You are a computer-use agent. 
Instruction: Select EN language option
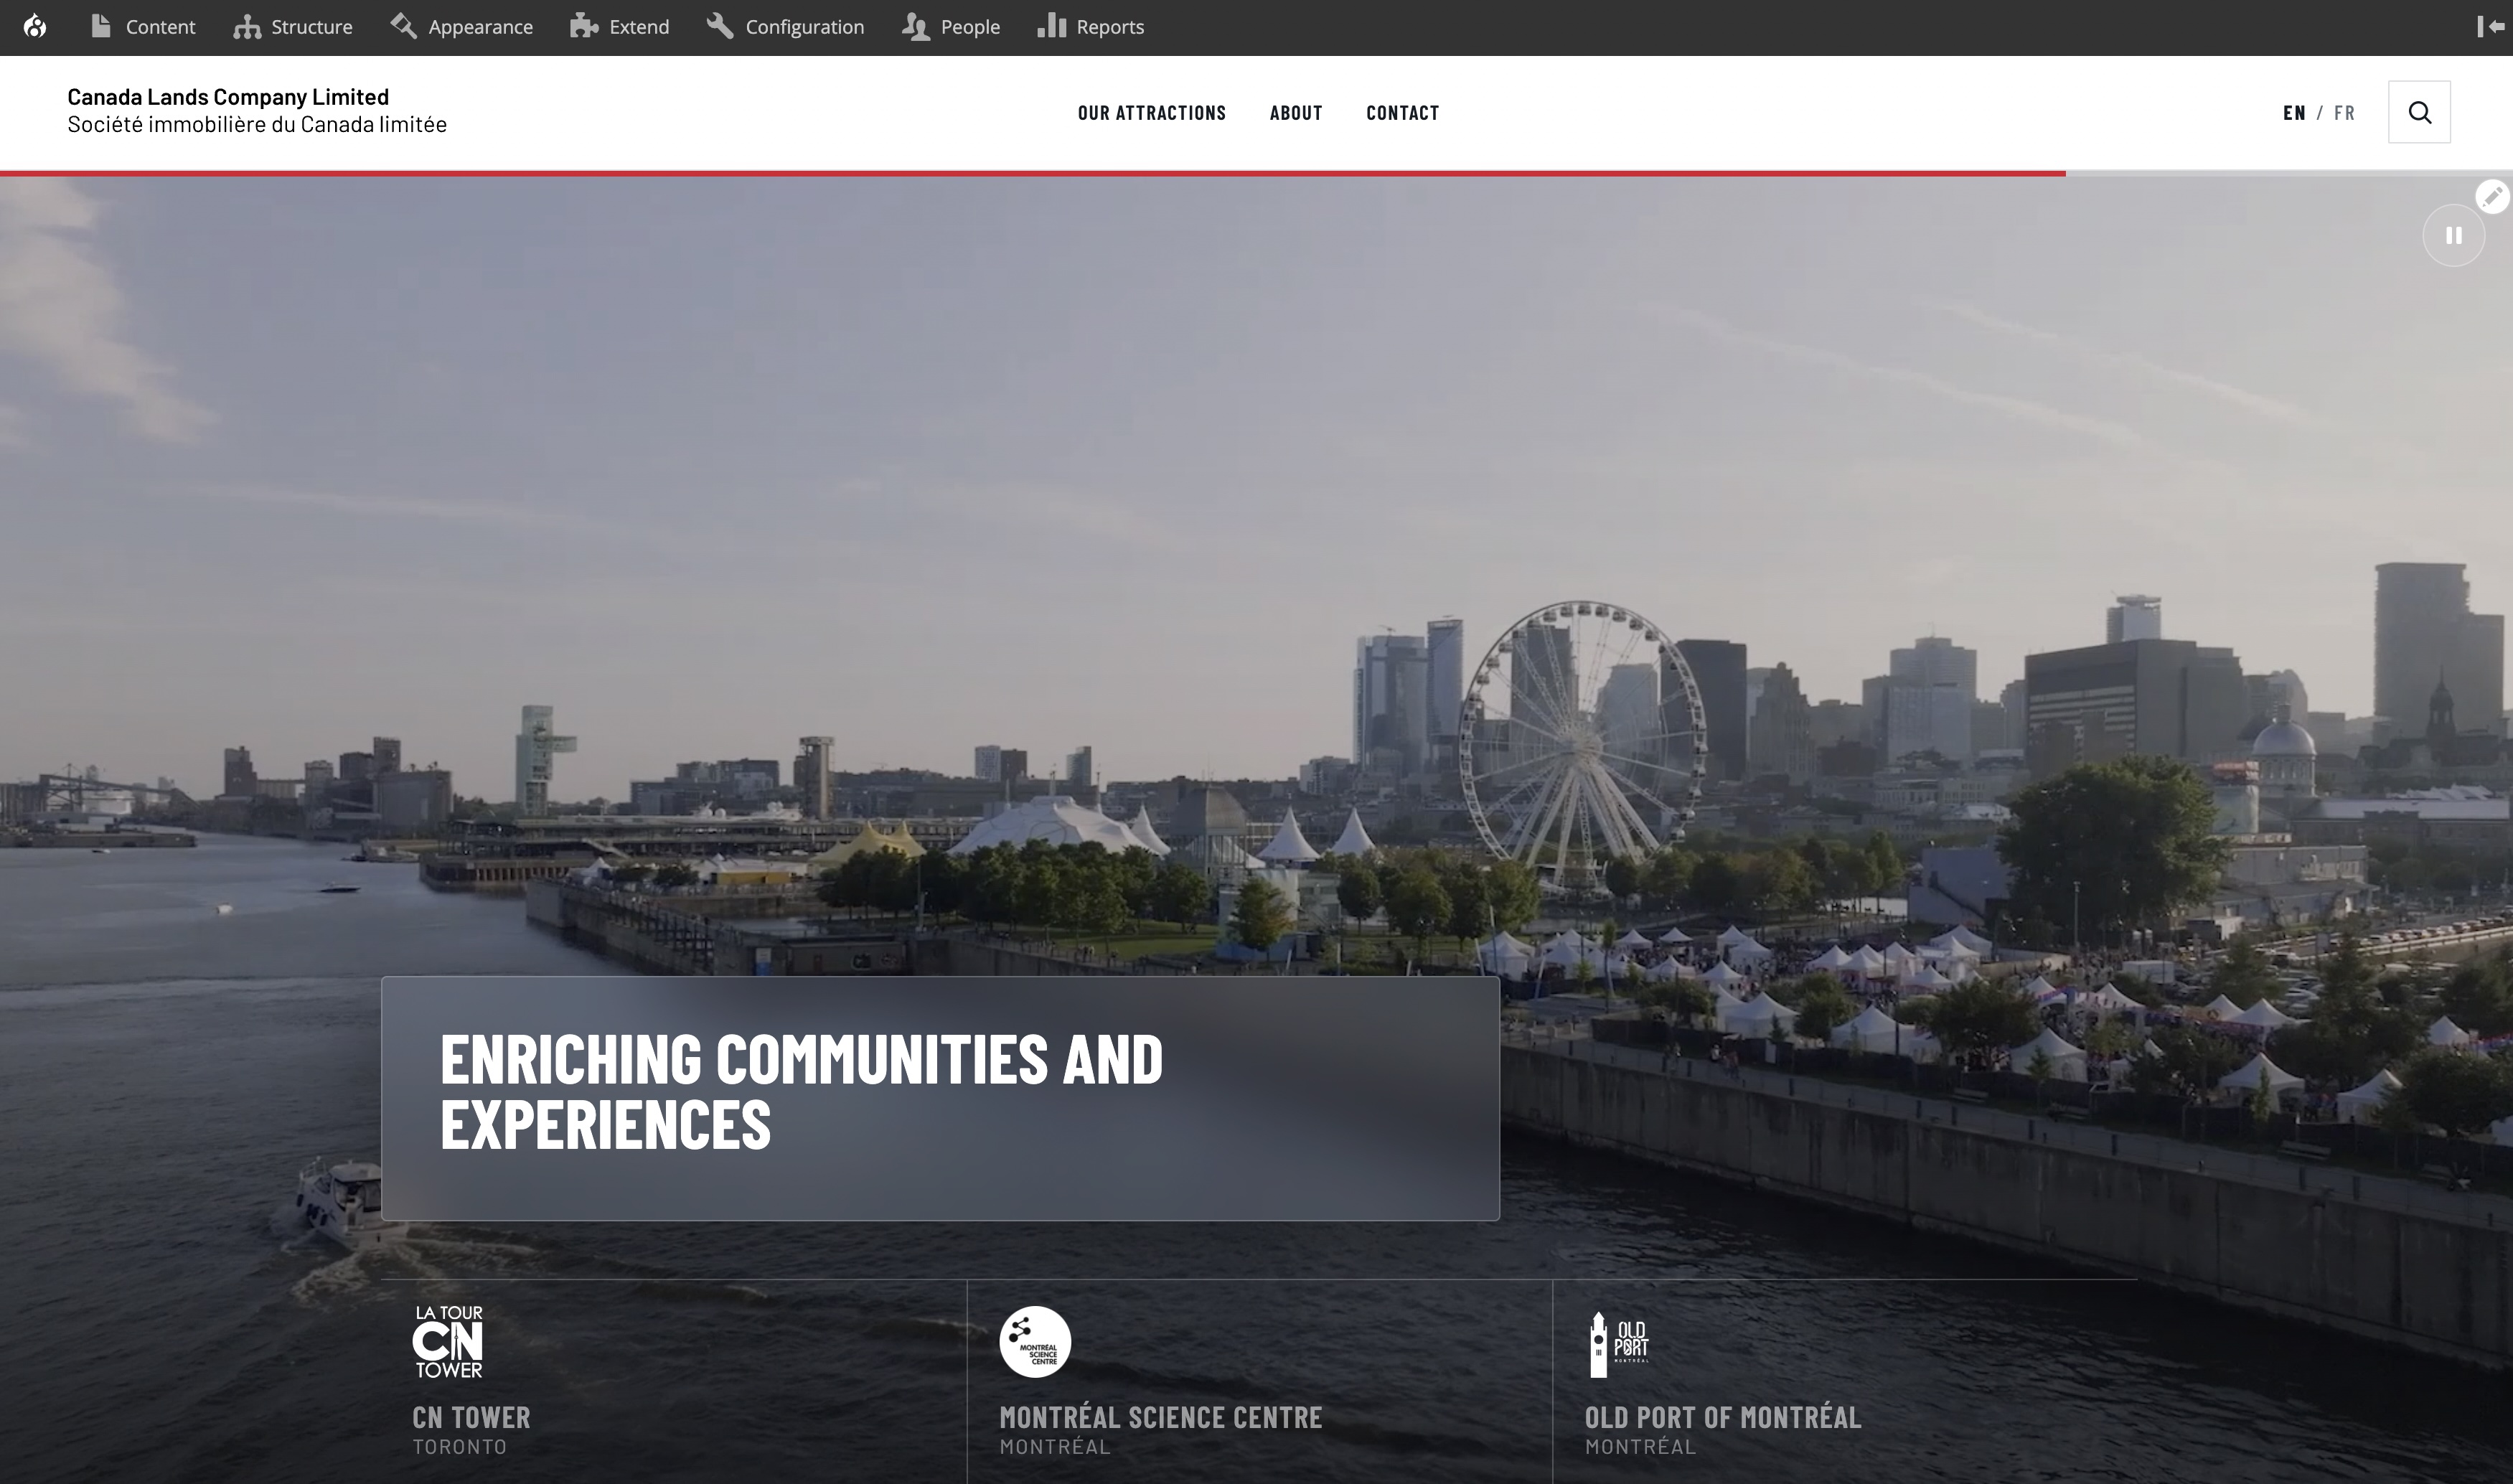pos(2294,113)
